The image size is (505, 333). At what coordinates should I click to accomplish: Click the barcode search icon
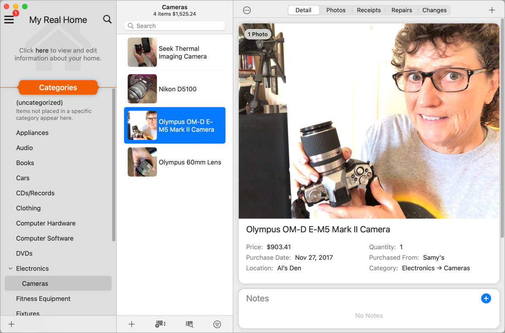(189, 324)
